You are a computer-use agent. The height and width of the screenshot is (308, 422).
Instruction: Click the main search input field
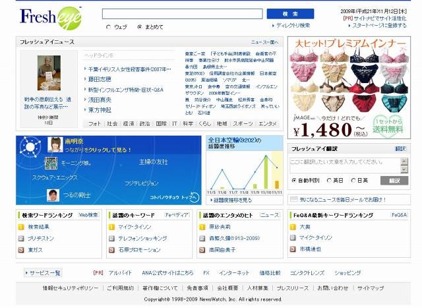coord(182,14)
